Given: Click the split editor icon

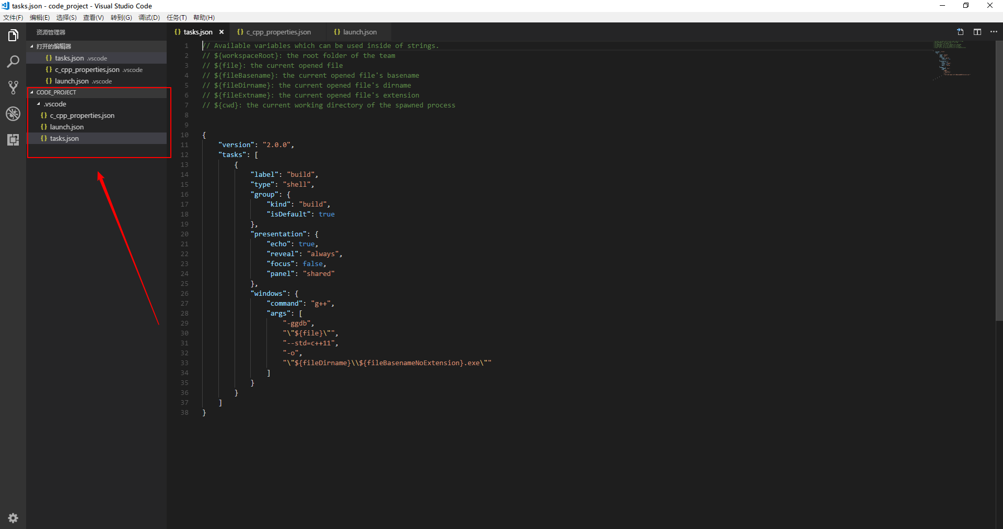Looking at the screenshot, I should pyautogui.click(x=977, y=32).
